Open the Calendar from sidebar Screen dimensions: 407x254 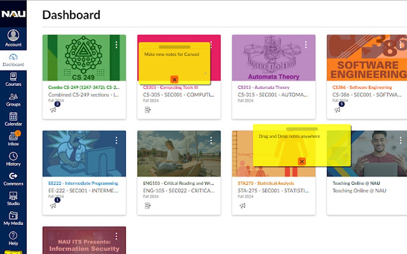[13, 119]
